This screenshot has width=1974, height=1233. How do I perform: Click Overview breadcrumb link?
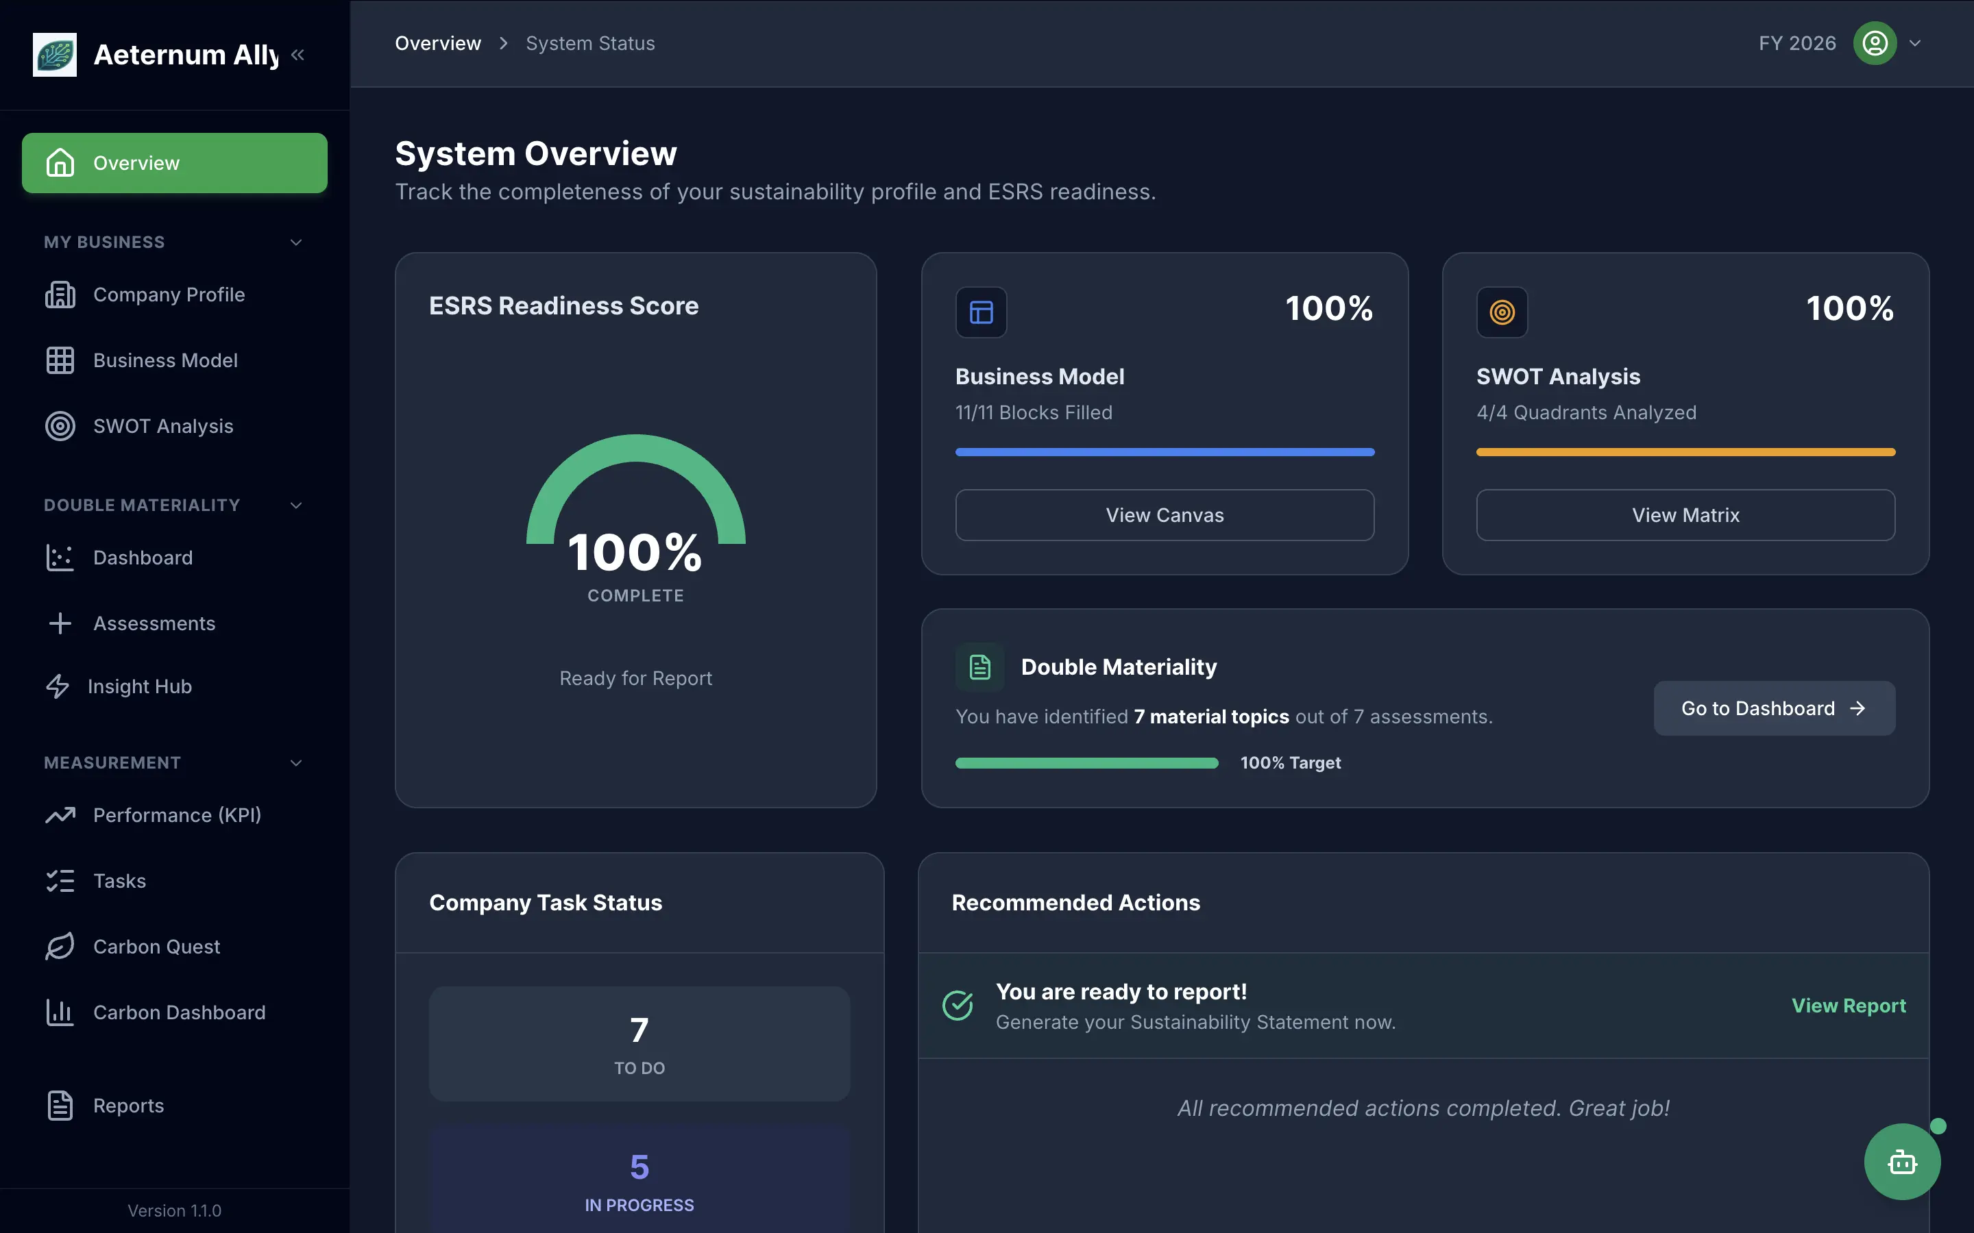pyautogui.click(x=438, y=43)
